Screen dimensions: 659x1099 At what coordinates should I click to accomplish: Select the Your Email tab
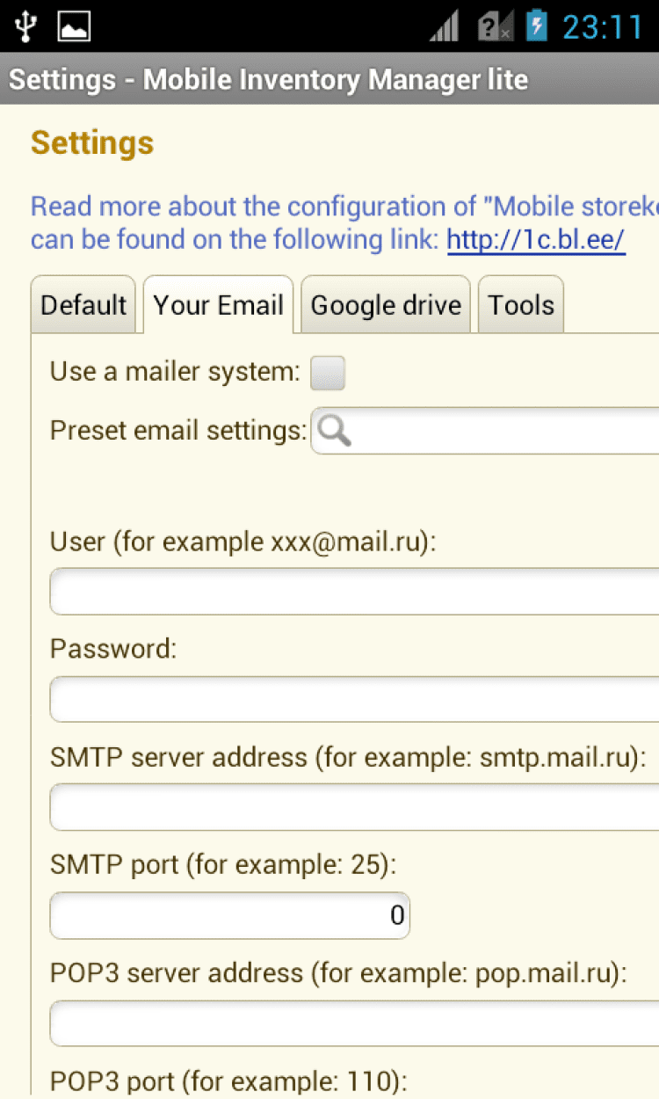point(218,305)
